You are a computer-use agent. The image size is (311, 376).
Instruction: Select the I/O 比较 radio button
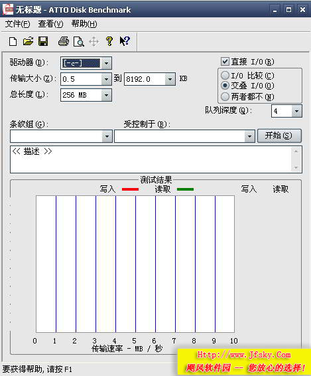[225, 76]
